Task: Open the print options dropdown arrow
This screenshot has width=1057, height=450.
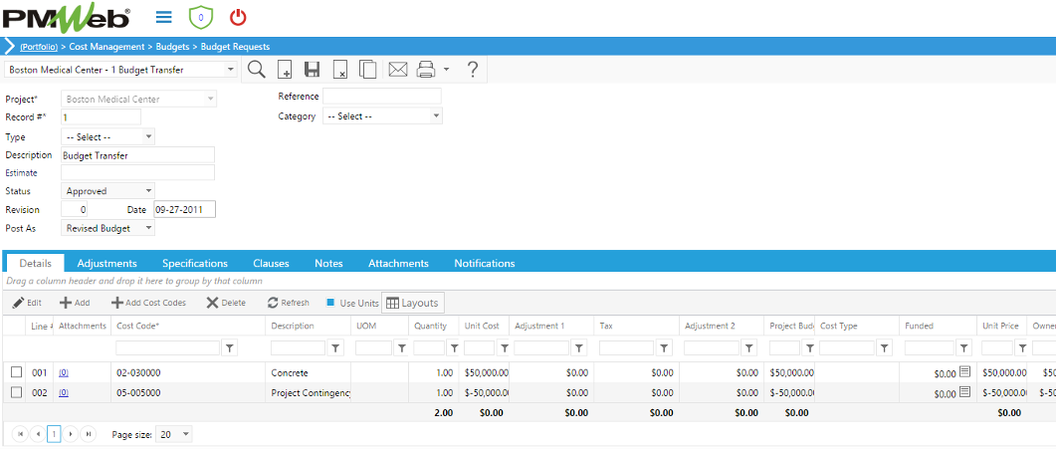Action: [x=446, y=70]
